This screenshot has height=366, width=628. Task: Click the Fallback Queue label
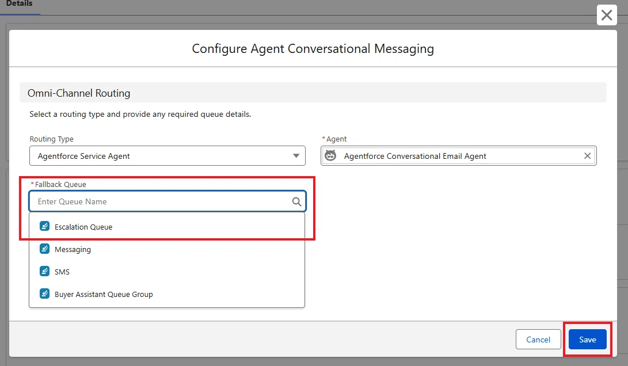click(x=60, y=184)
